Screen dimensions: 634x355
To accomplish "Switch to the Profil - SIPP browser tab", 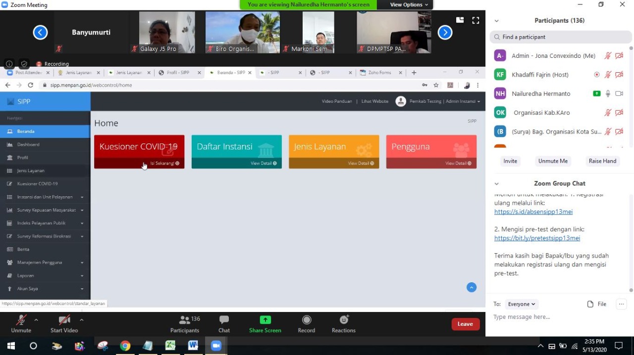I will [178, 73].
